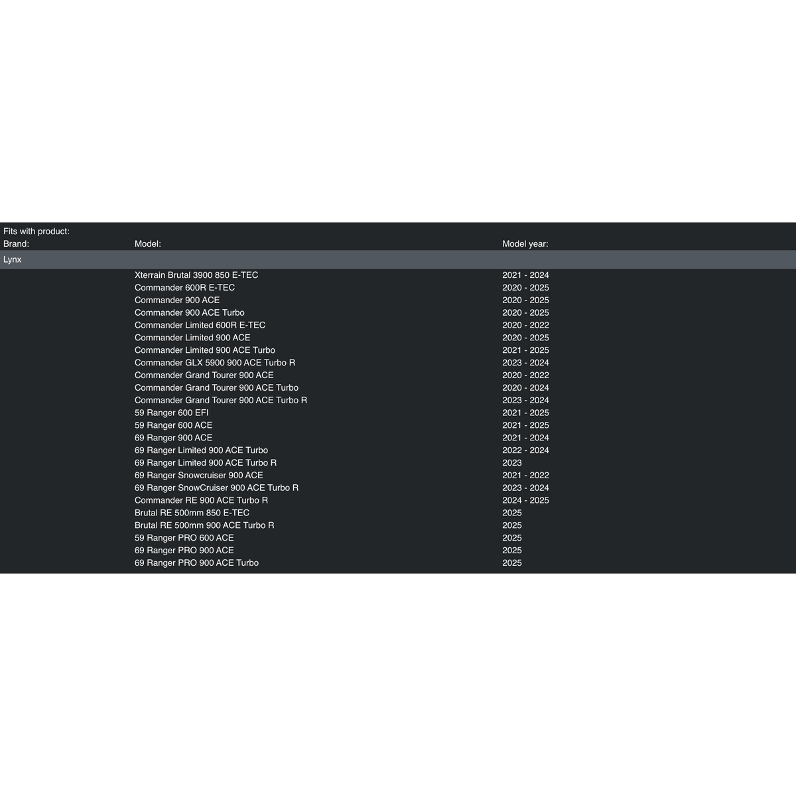The height and width of the screenshot is (796, 796).
Task: Select the '59 Ranger 600 ACE' row
Action: coord(174,425)
